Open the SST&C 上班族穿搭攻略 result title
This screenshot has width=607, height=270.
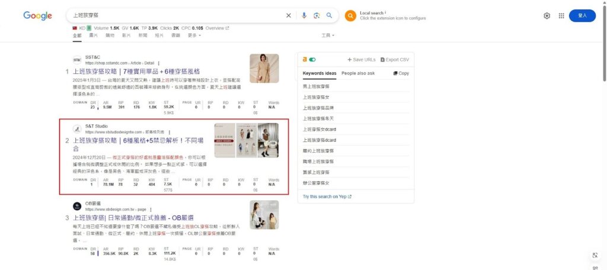136,72
